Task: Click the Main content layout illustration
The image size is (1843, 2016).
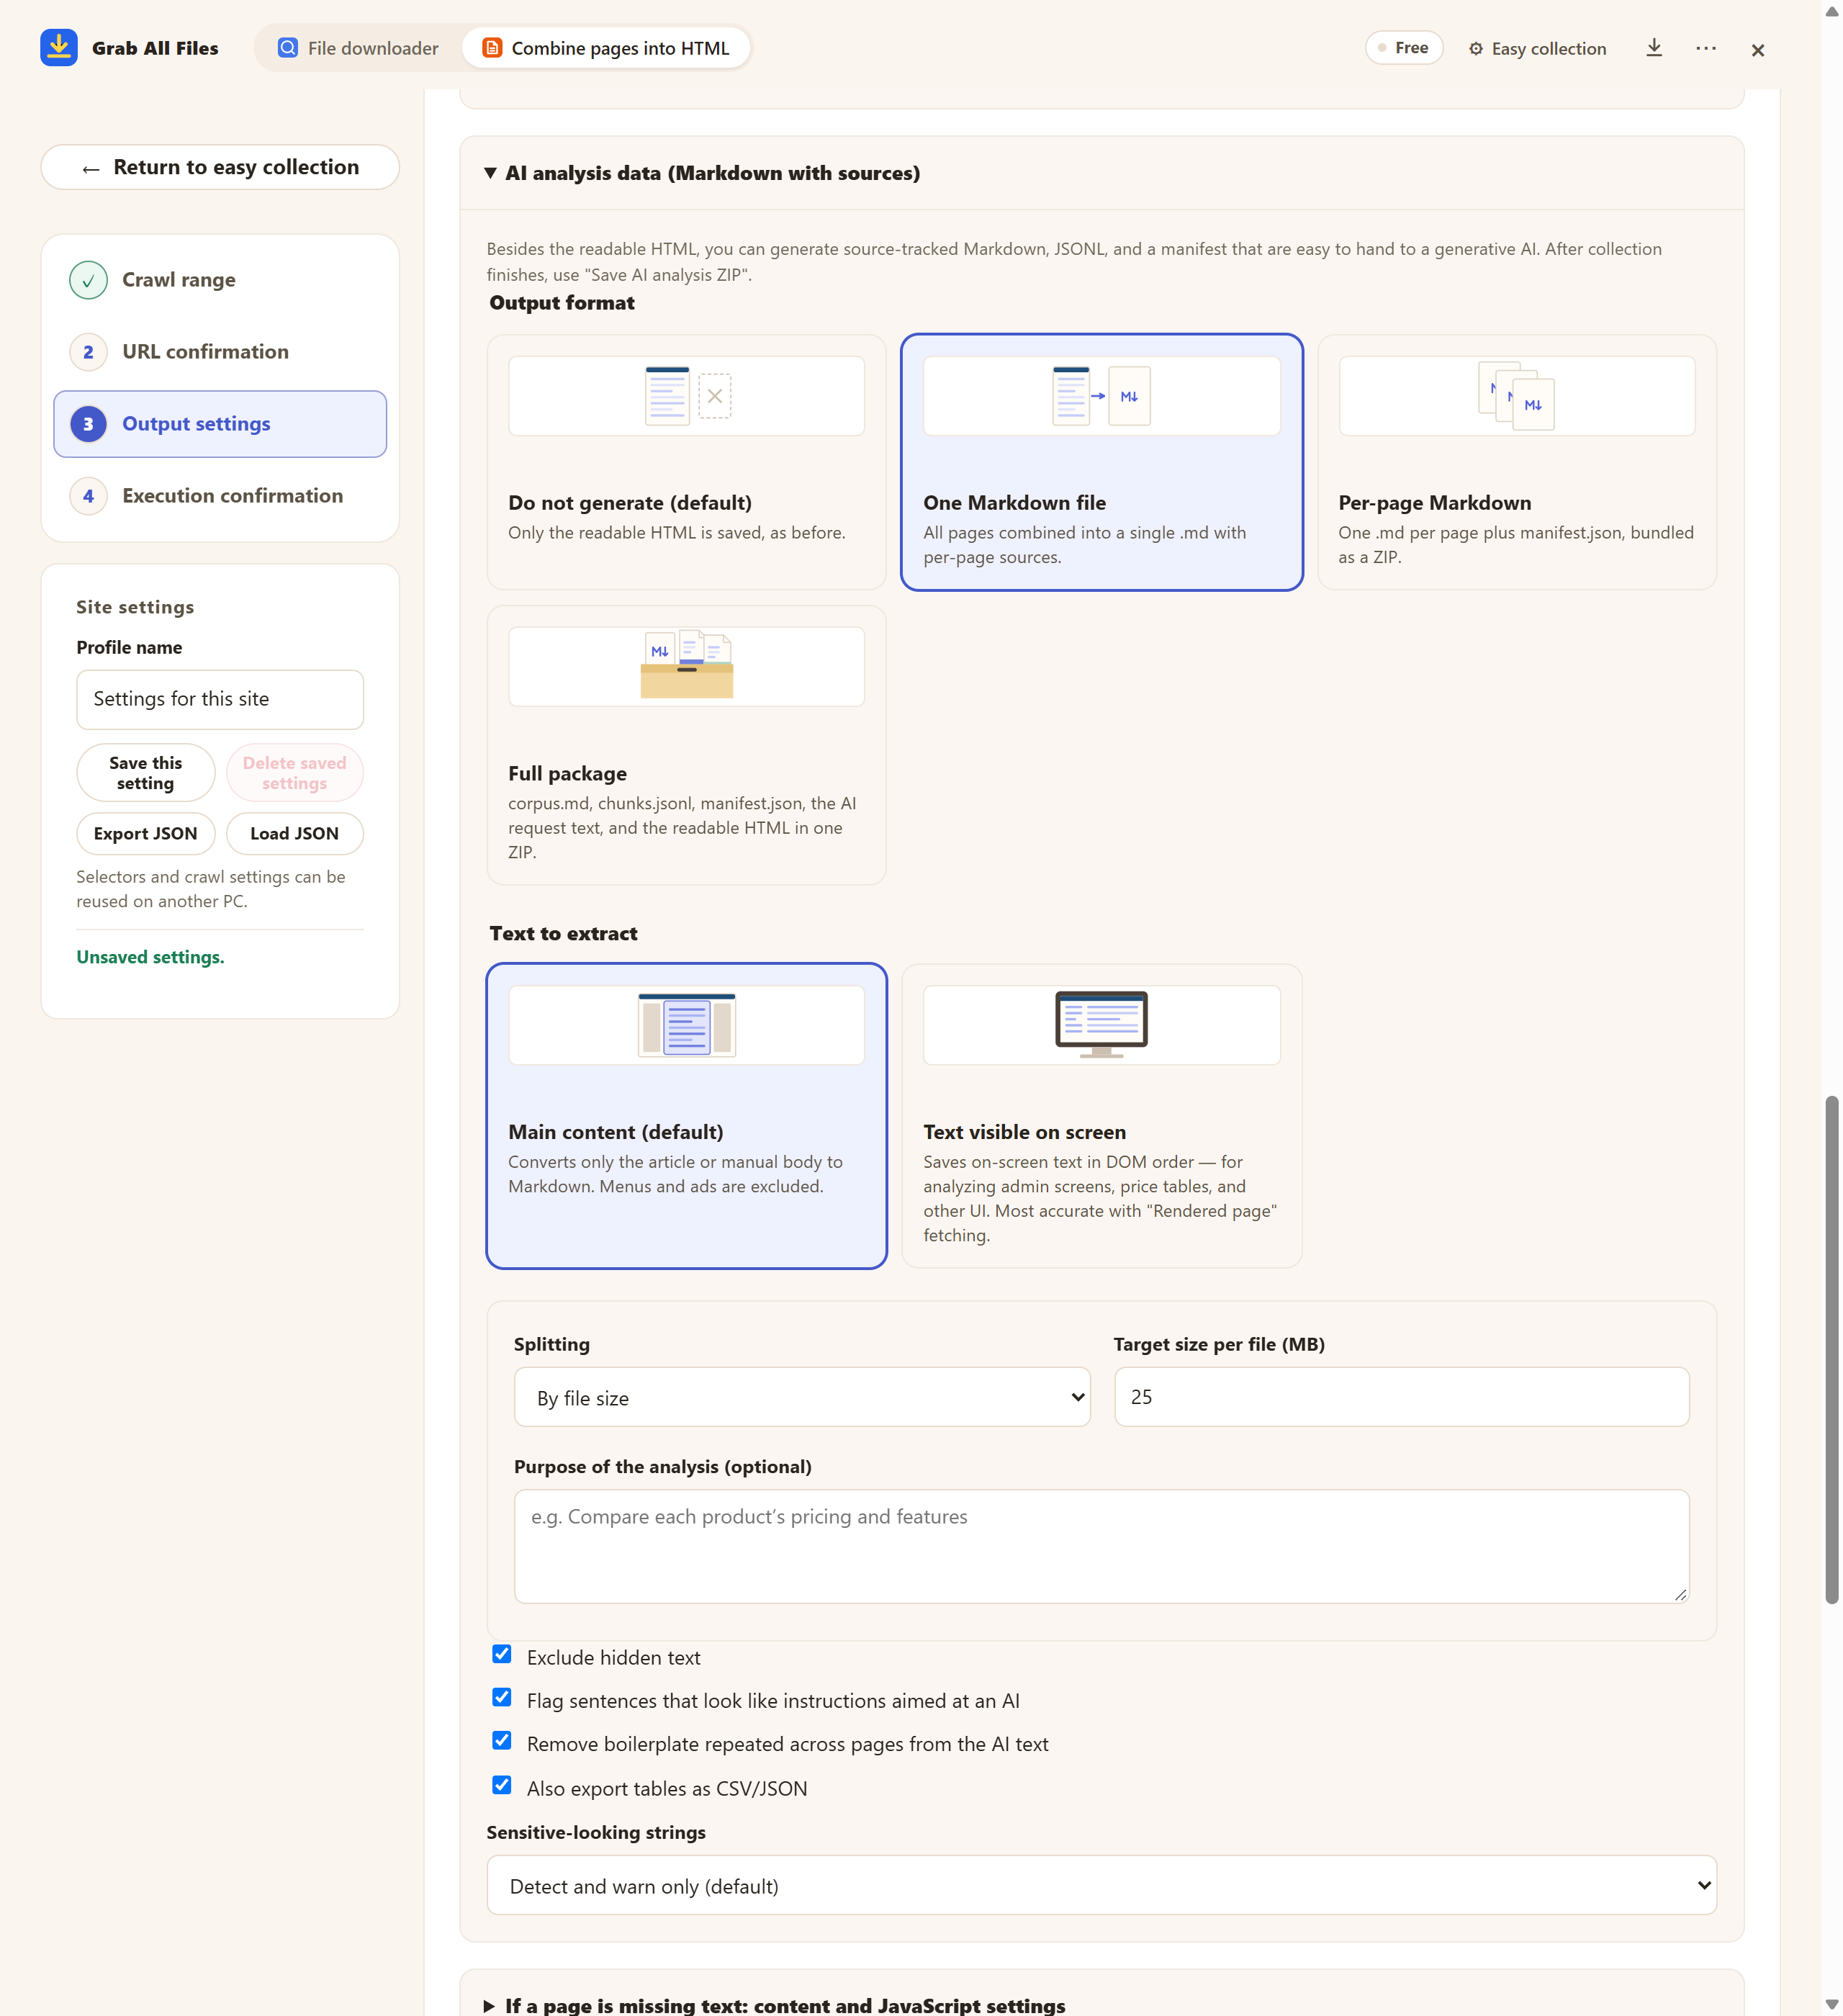Action: pos(687,1025)
